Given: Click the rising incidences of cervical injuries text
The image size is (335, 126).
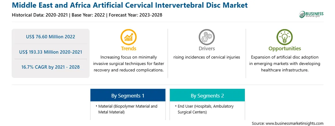Looking at the screenshot, I should click(x=206, y=57).
